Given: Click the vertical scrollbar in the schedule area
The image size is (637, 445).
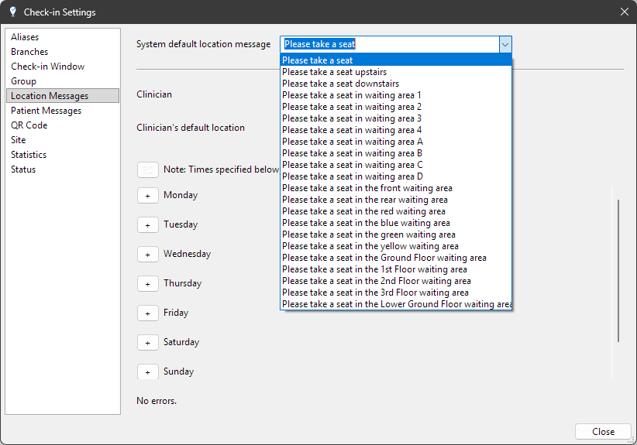Looking at the screenshot, I should [x=618, y=271].
